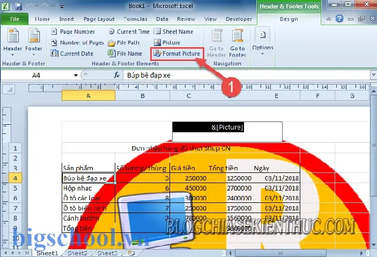Expand the Options dropdown in ribbon

pos(263,42)
